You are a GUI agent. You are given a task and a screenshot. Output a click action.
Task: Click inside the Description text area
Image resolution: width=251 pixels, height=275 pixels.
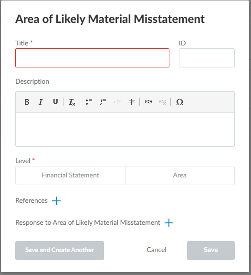coord(125,130)
